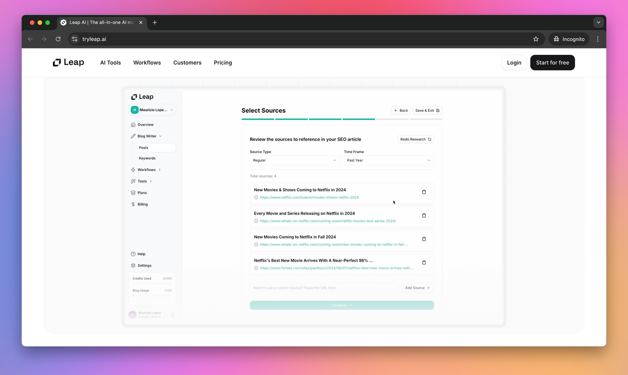Open the Source Type dropdown

(295, 160)
